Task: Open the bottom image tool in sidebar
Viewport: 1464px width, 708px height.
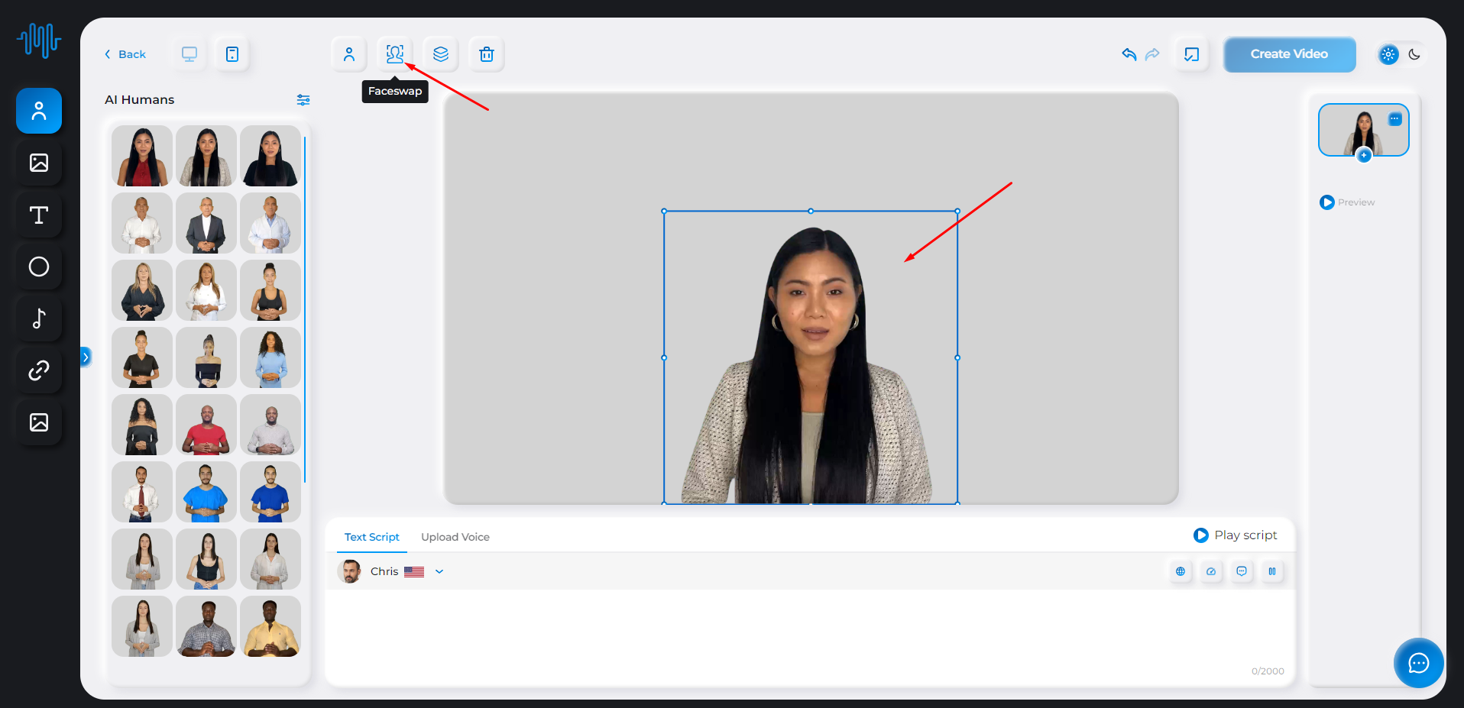Action: pyautogui.click(x=39, y=422)
